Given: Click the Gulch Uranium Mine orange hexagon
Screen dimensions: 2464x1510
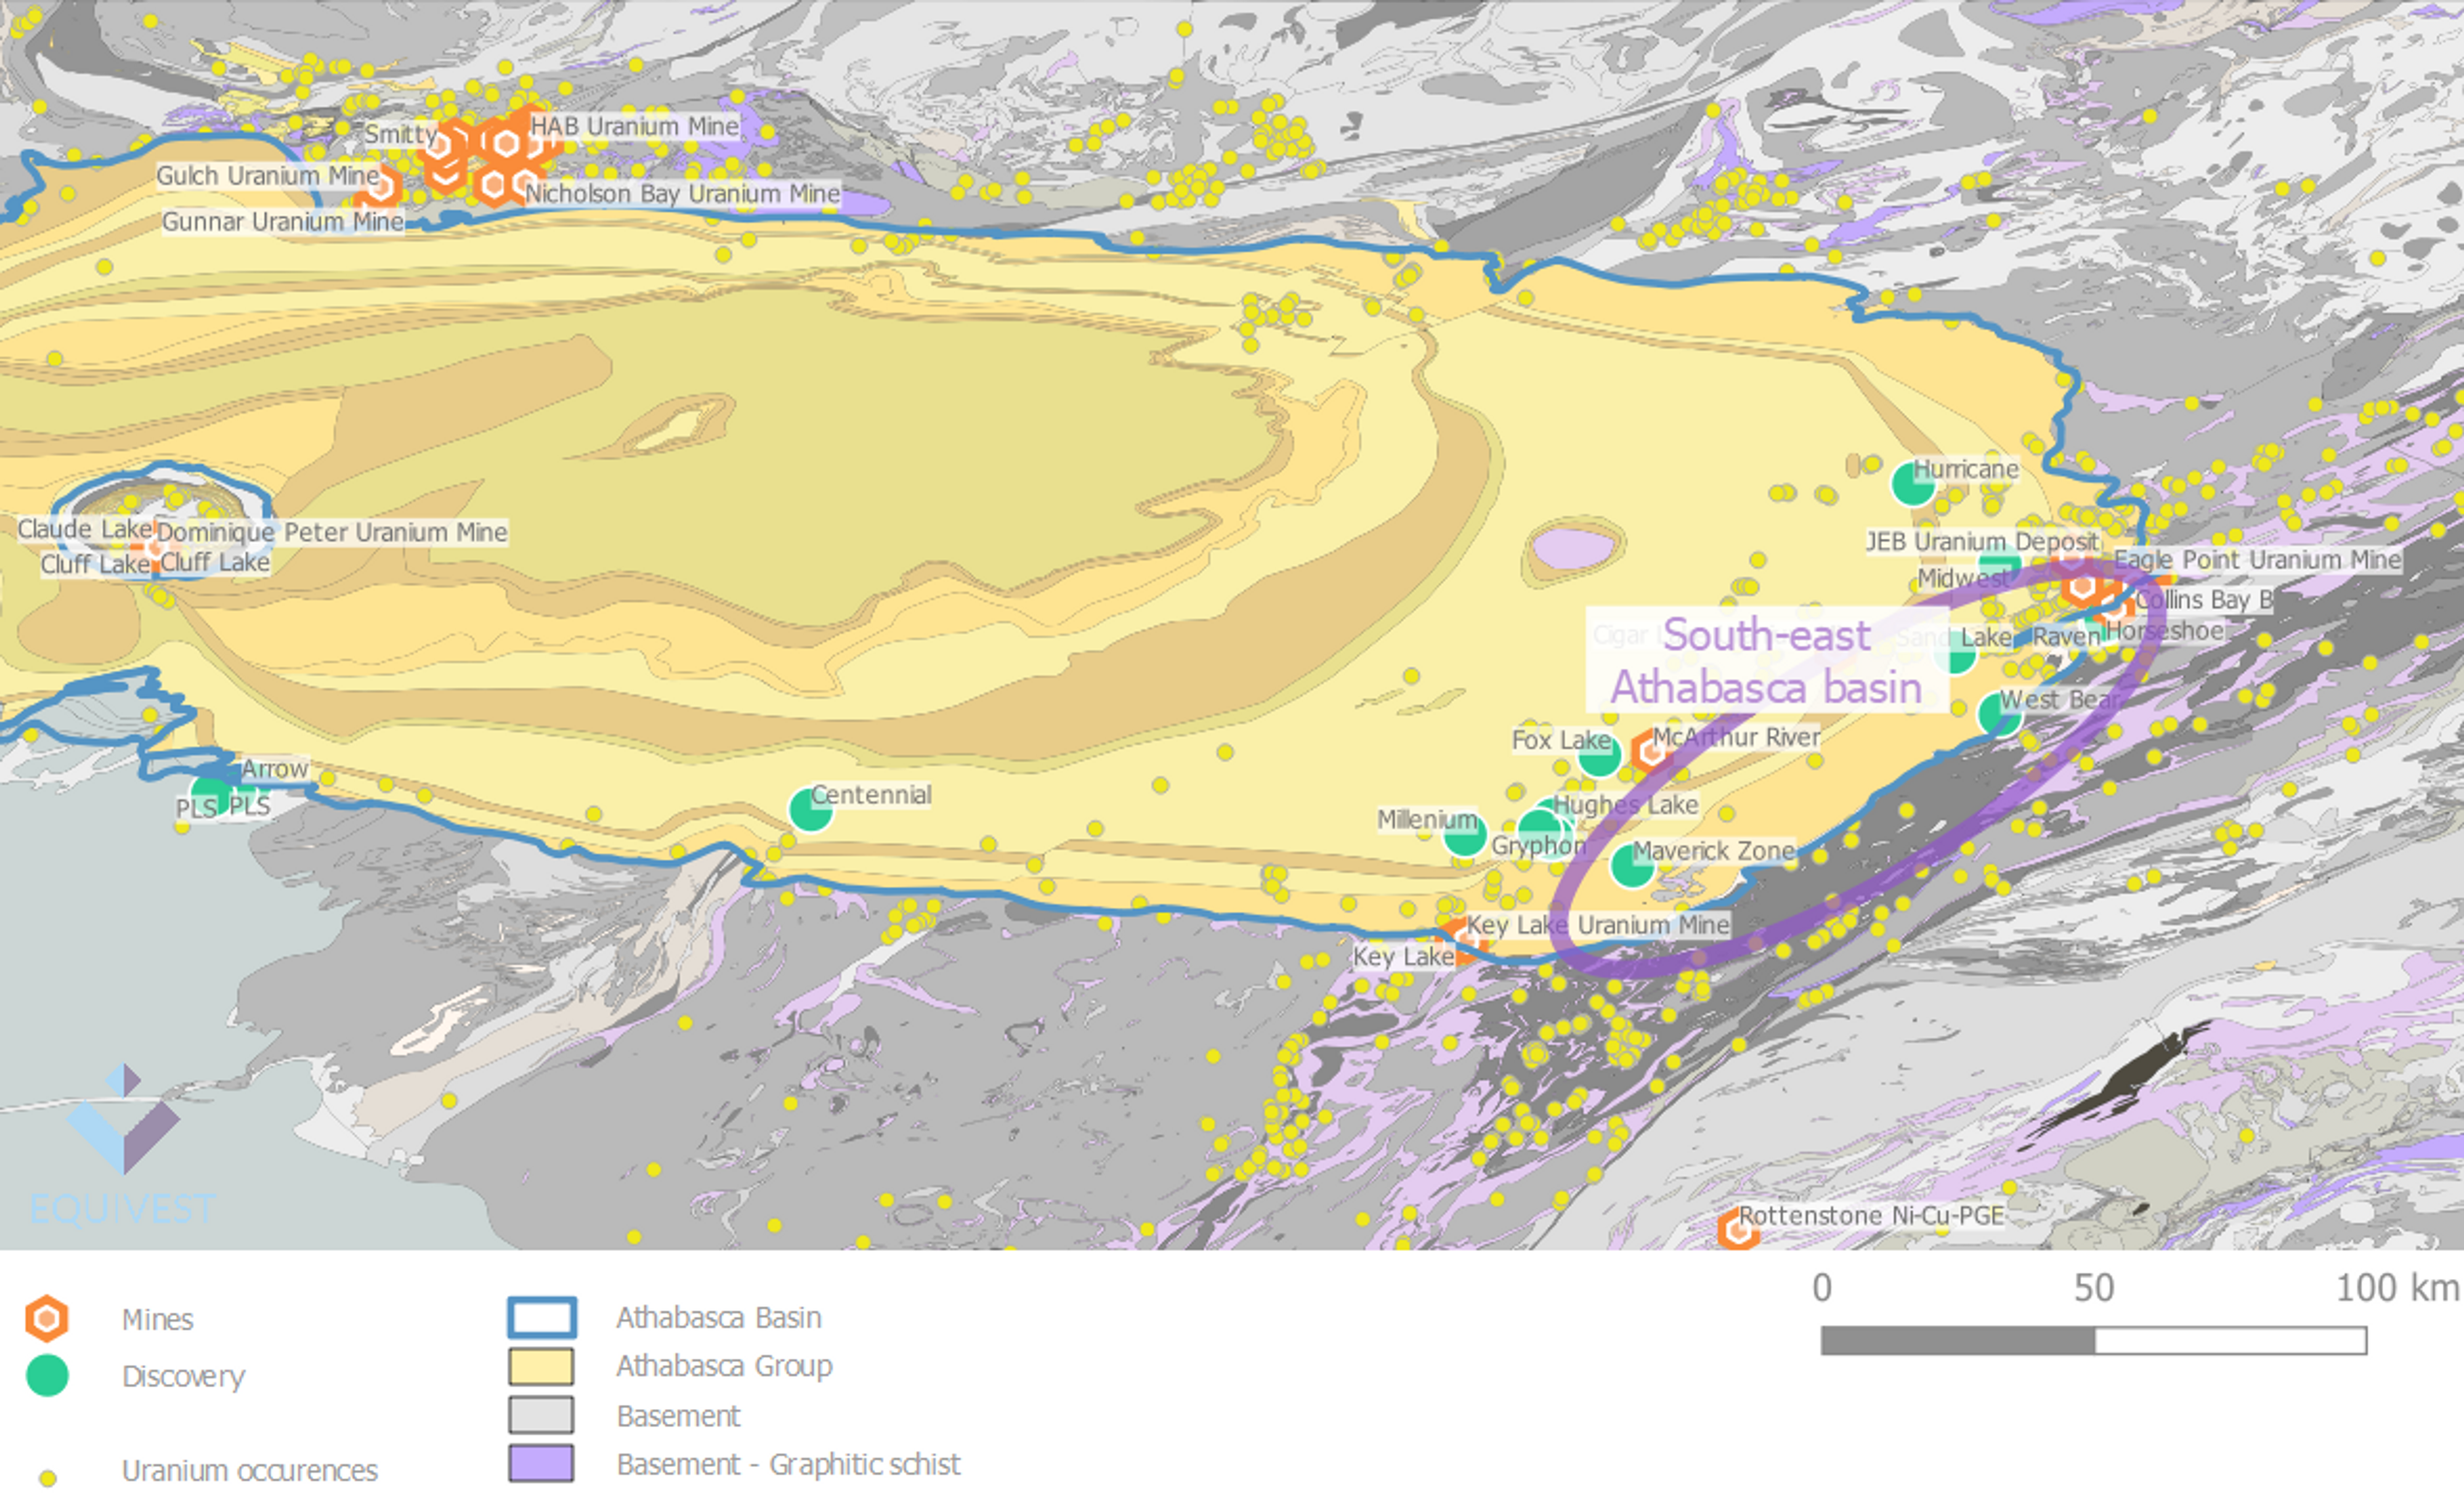Looking at the screenshot, I should coord(381,186).
